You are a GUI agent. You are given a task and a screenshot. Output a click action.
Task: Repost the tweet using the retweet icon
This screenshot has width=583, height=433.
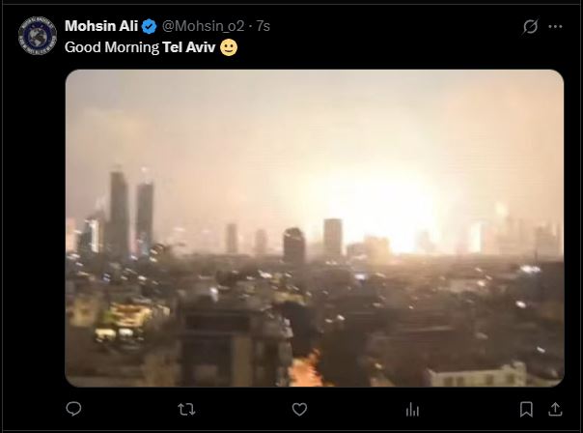186,410
